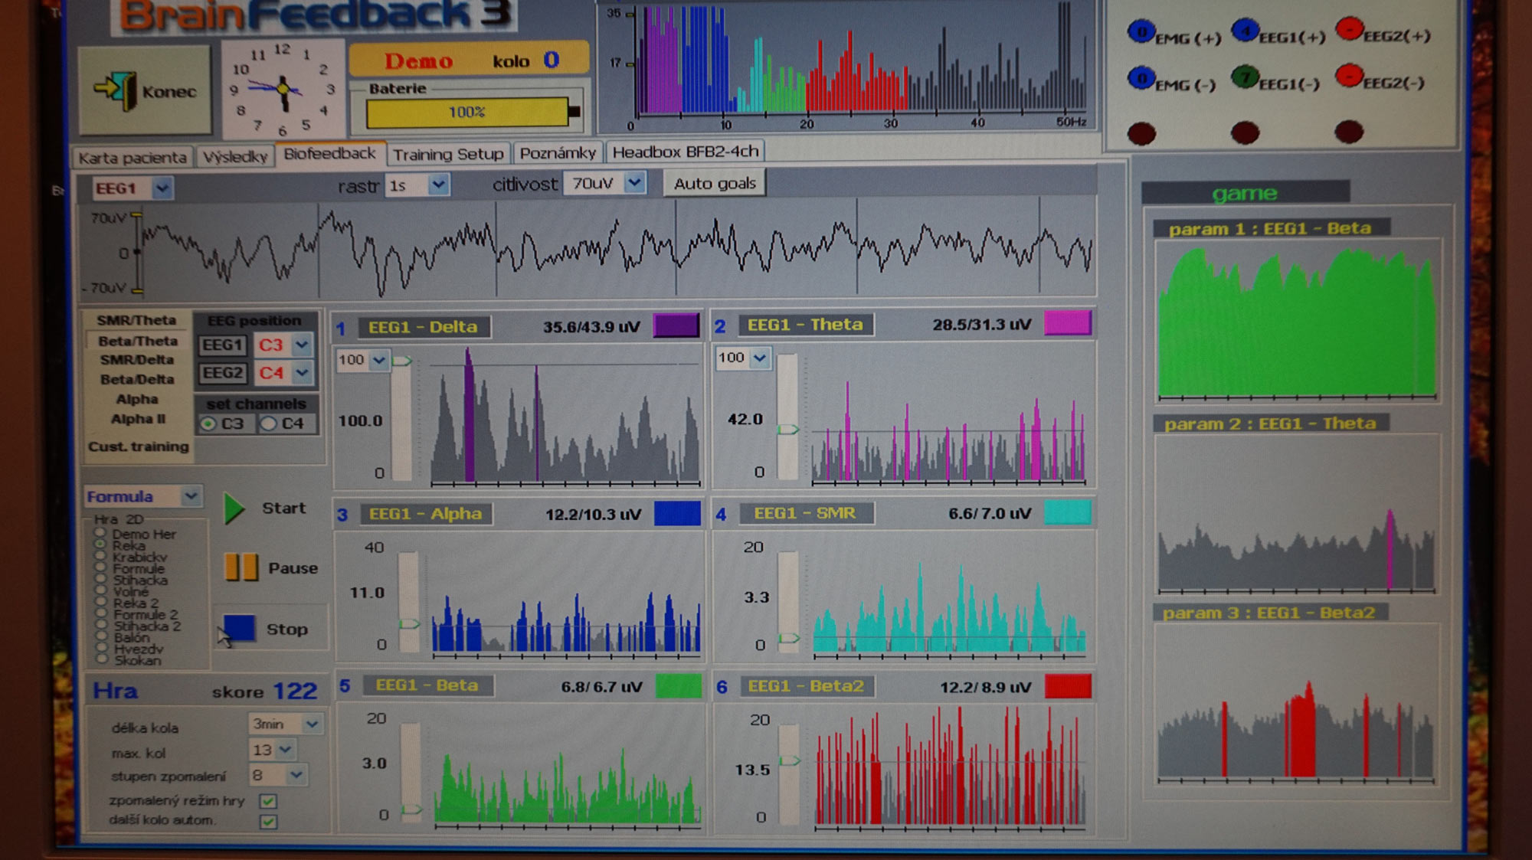This screenshot has height=860, width=1532.
Task: Open Theta panel scale 100 dropdown
Action: (x=759, y=358)
